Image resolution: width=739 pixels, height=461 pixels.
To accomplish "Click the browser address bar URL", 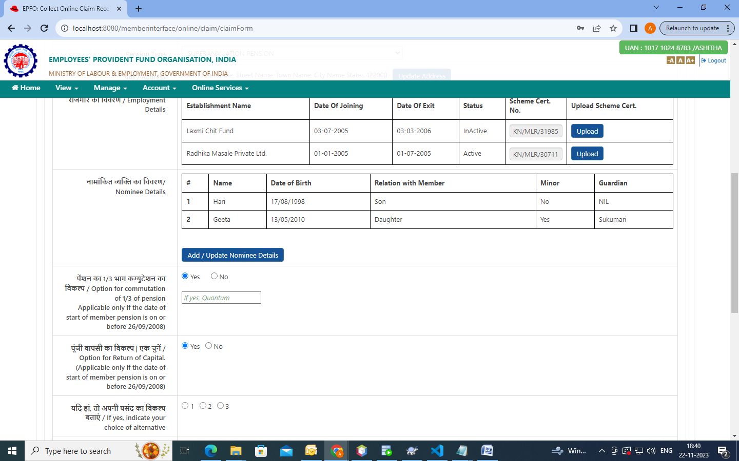I will (x=163, y=28).
